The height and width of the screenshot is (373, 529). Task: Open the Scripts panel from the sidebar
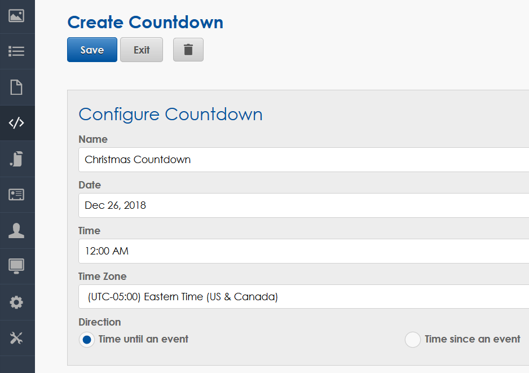[17, 159]
